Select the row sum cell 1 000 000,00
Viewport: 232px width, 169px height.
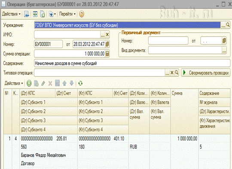coord(184,139)
